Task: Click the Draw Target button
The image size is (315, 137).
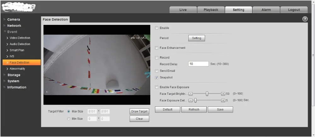Action: (140, 111)
